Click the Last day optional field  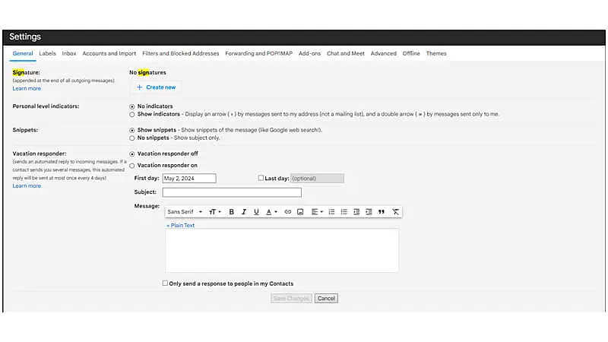[x=317, y=179]
